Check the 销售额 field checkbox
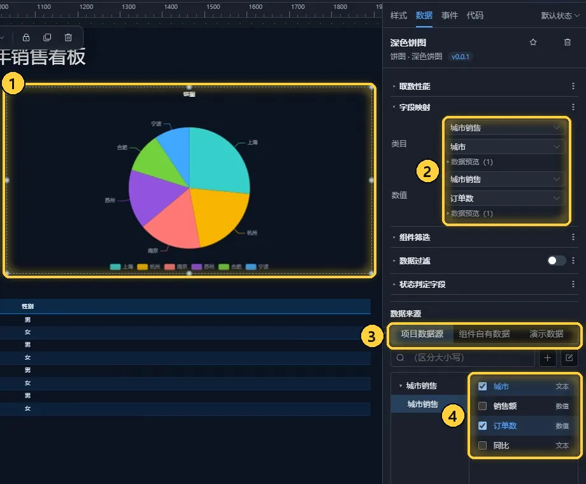 (x=482, y=406)
